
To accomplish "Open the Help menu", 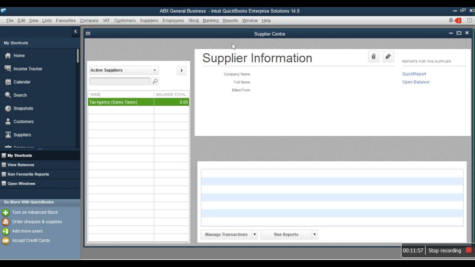I will (266, 20).
